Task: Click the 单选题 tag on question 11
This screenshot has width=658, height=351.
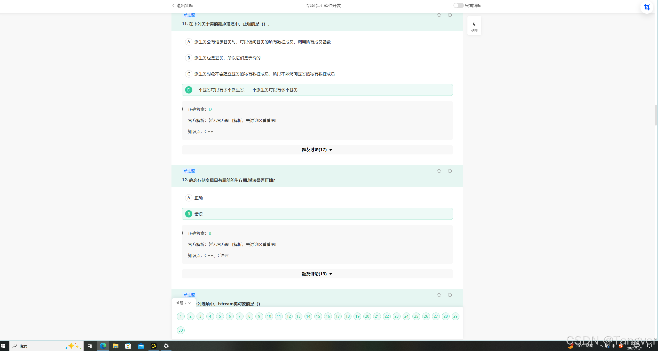Action: [189, 15]
